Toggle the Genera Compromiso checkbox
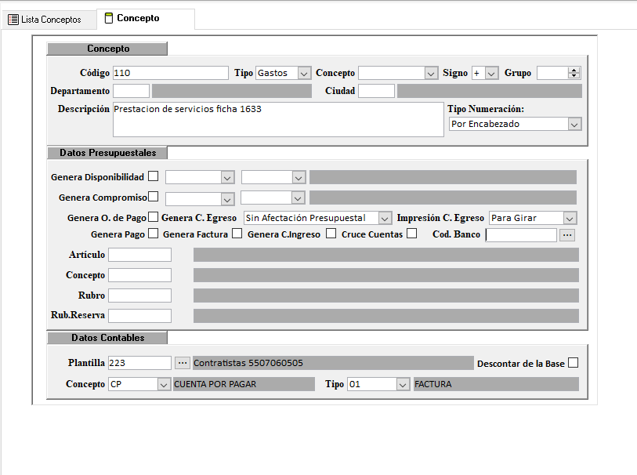637x475 pixels. (154, 197)
